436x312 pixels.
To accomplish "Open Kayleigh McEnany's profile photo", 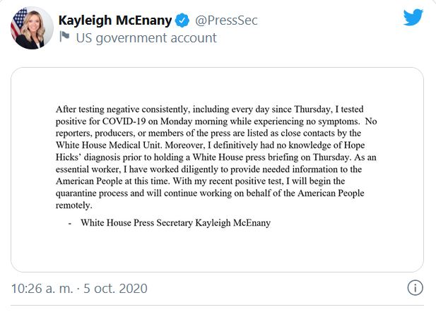I will click(31, 28).
